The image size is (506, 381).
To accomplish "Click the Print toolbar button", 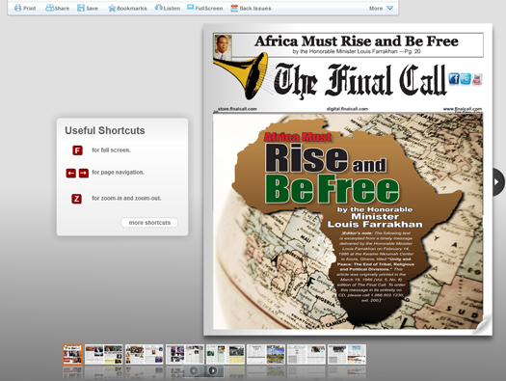I will [x=25, y=8].
